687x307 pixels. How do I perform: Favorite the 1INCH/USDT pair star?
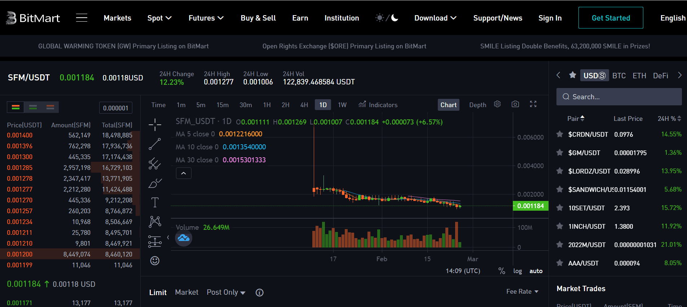click(560, 226)
